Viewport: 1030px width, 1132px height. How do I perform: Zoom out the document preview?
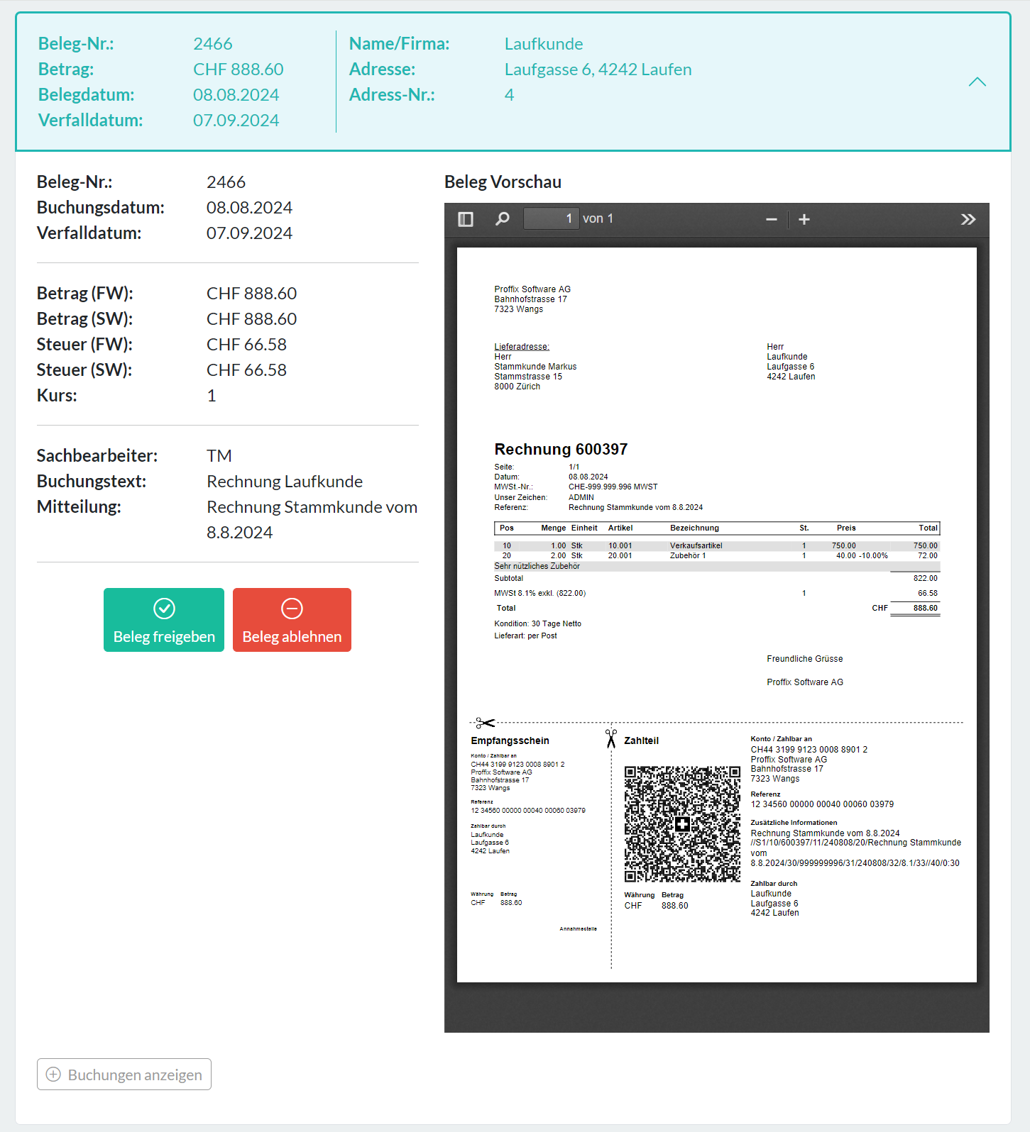pos(772,220)
